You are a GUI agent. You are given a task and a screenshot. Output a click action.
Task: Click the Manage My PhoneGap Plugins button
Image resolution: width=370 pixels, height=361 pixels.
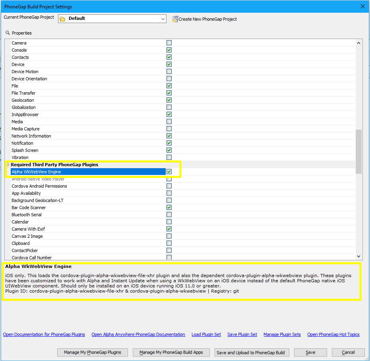(92, 352)
